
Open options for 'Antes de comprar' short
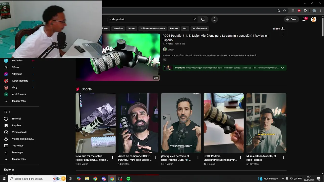coord(155,157)
